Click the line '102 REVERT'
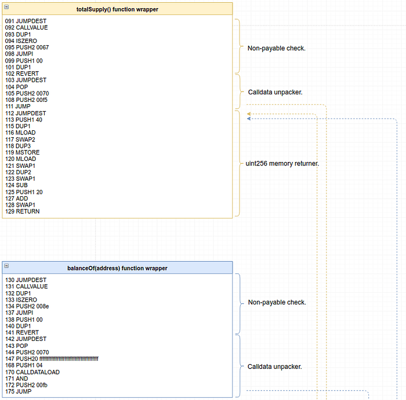The height and width of the screenshot is (400, 406). pos(22,74)
